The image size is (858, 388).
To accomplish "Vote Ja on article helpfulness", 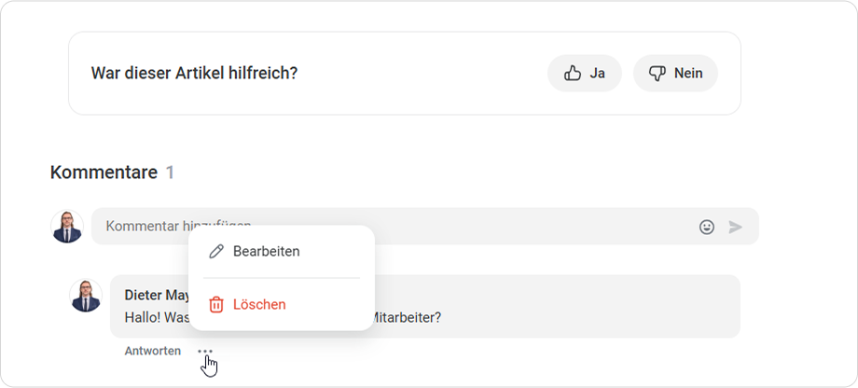I will pyautogui.click(x=585, y=74).
